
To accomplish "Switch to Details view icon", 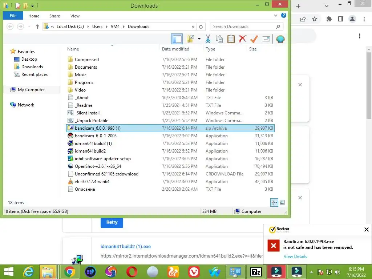I will (274, 202).
